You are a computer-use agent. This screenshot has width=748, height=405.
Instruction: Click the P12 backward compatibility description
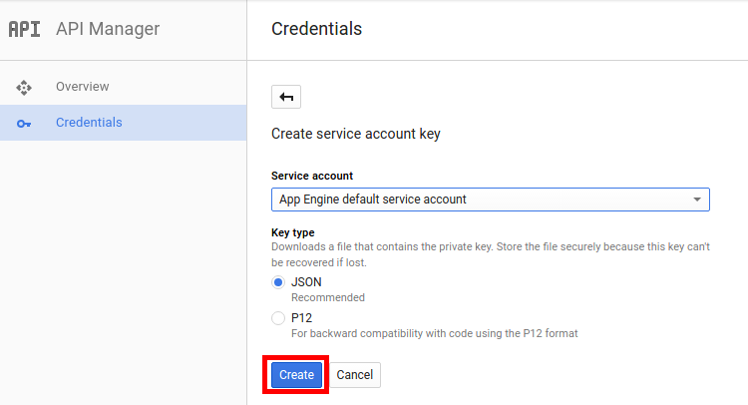click(435, 333)
